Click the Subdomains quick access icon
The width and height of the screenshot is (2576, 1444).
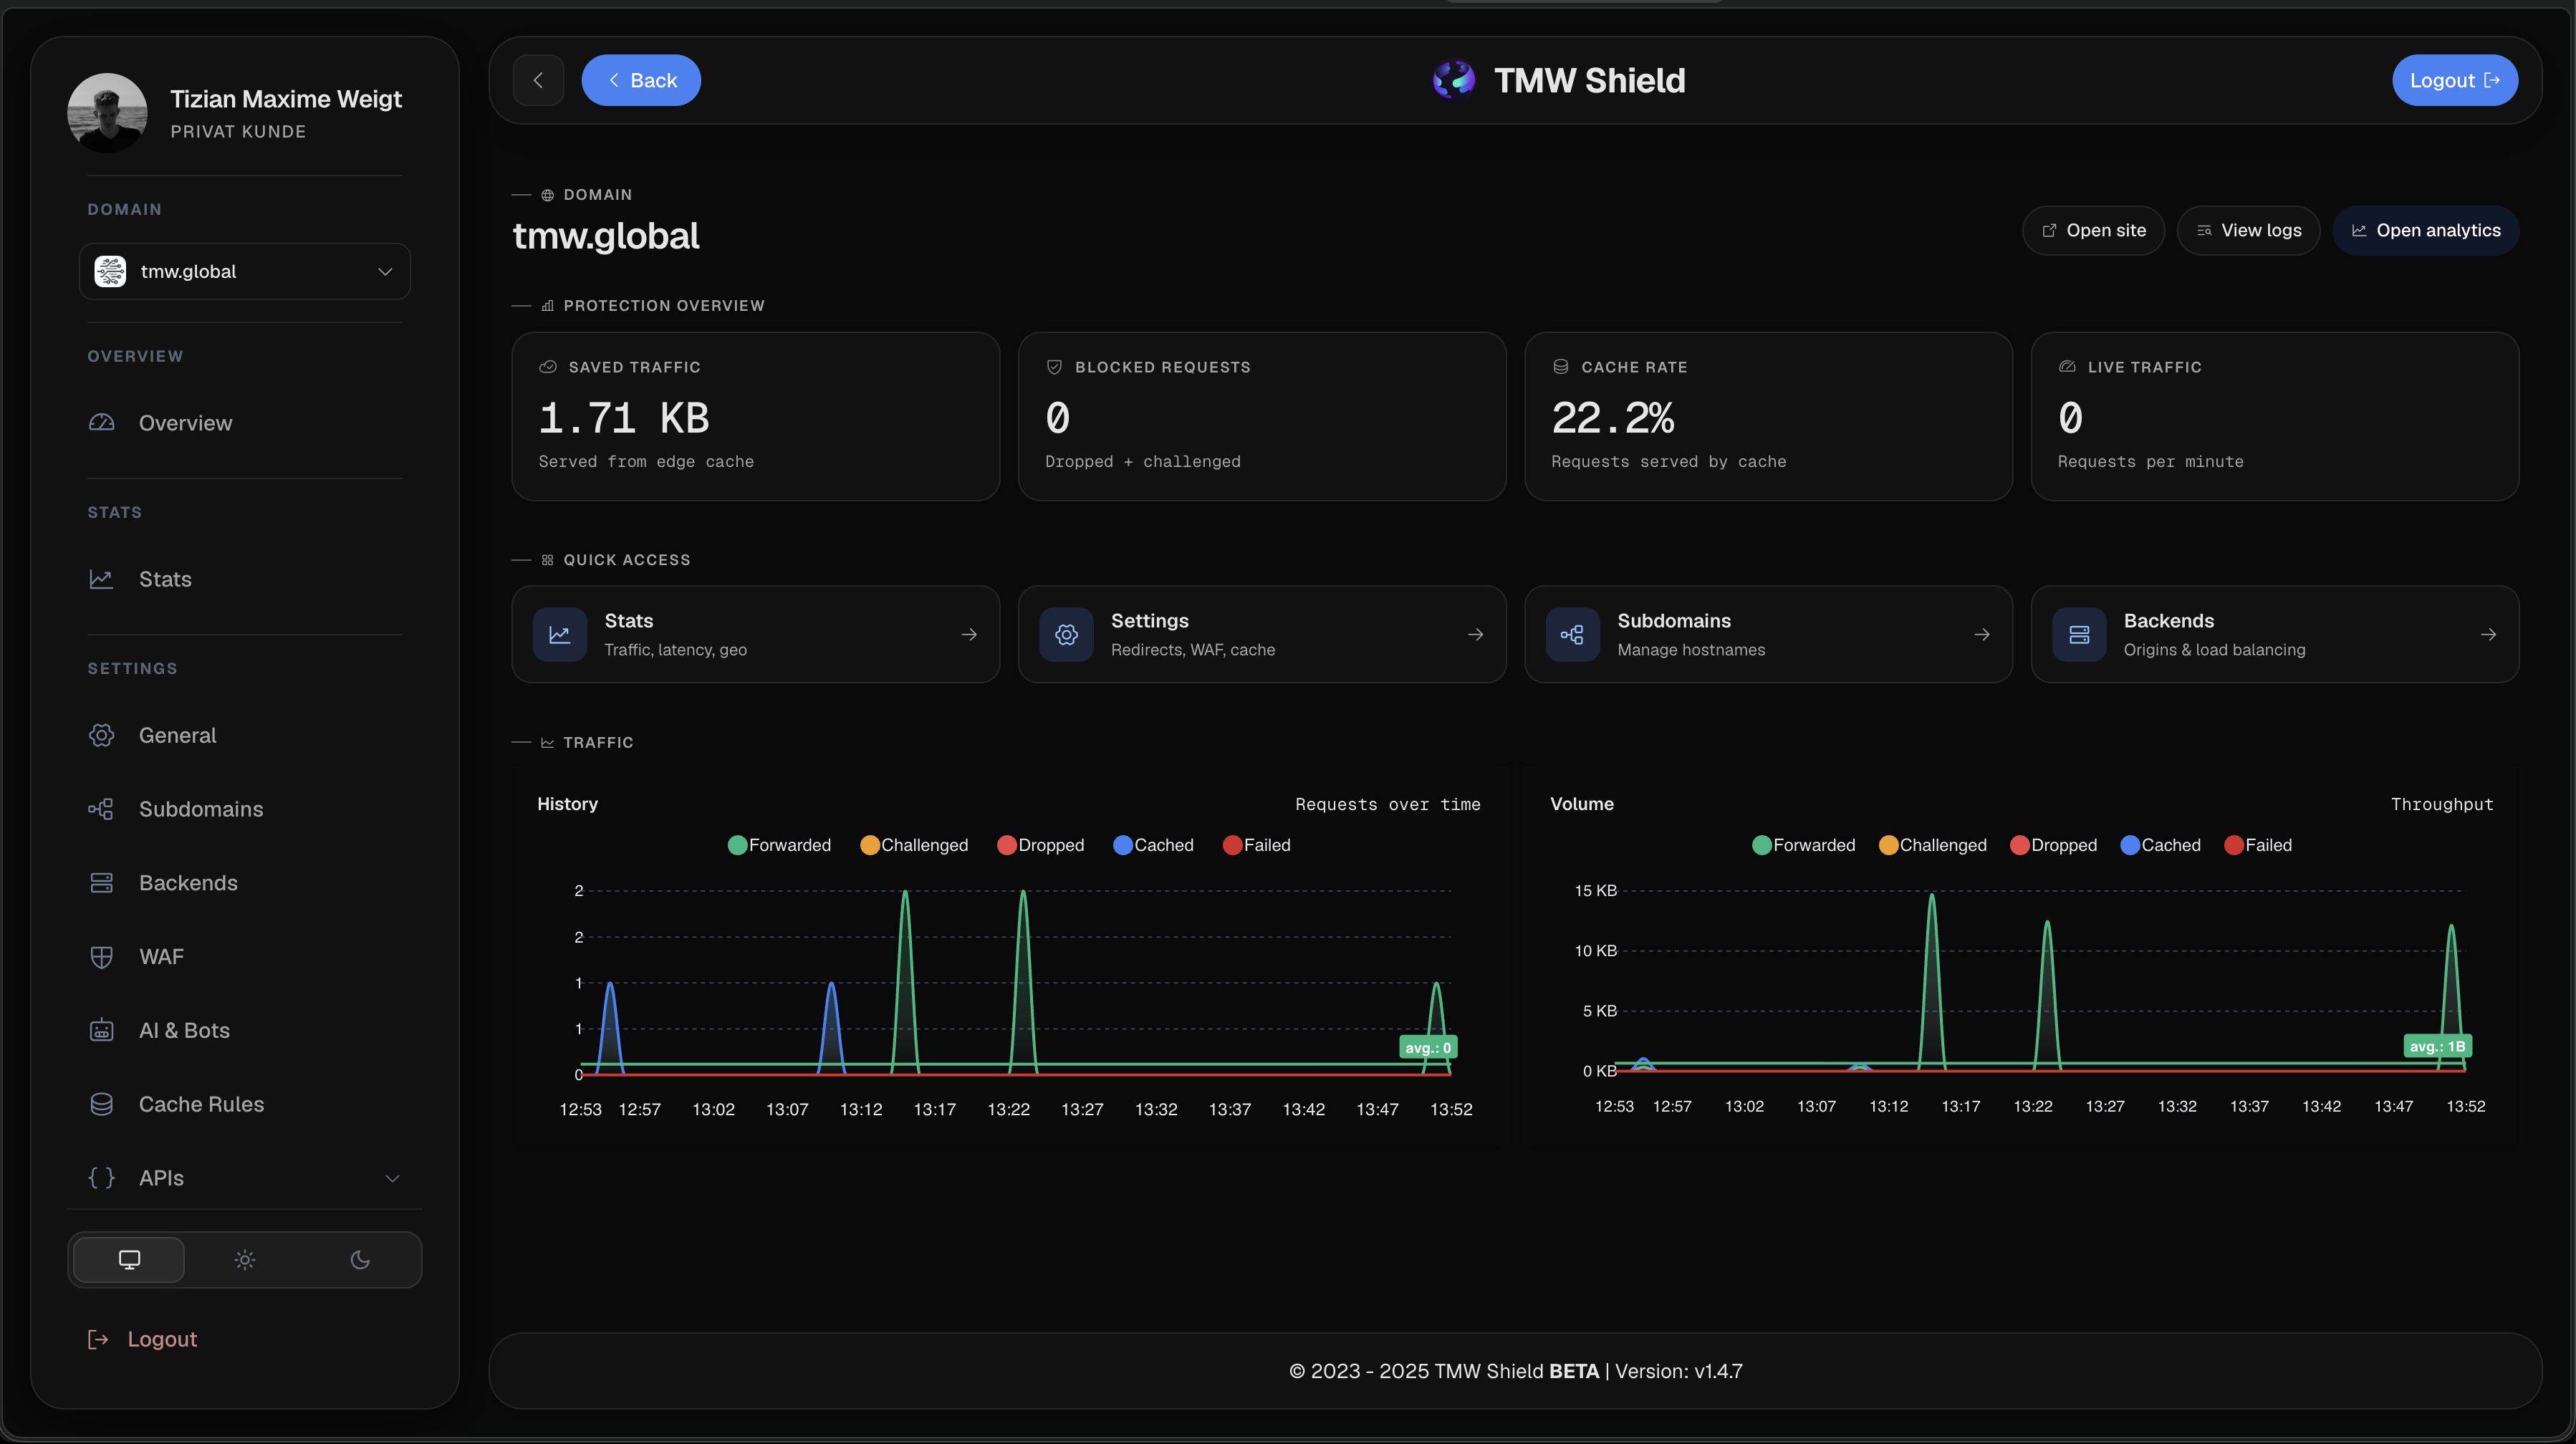[1573, 634]
